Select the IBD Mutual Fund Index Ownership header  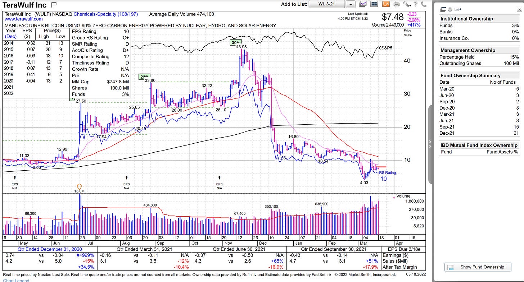[479, 145]
